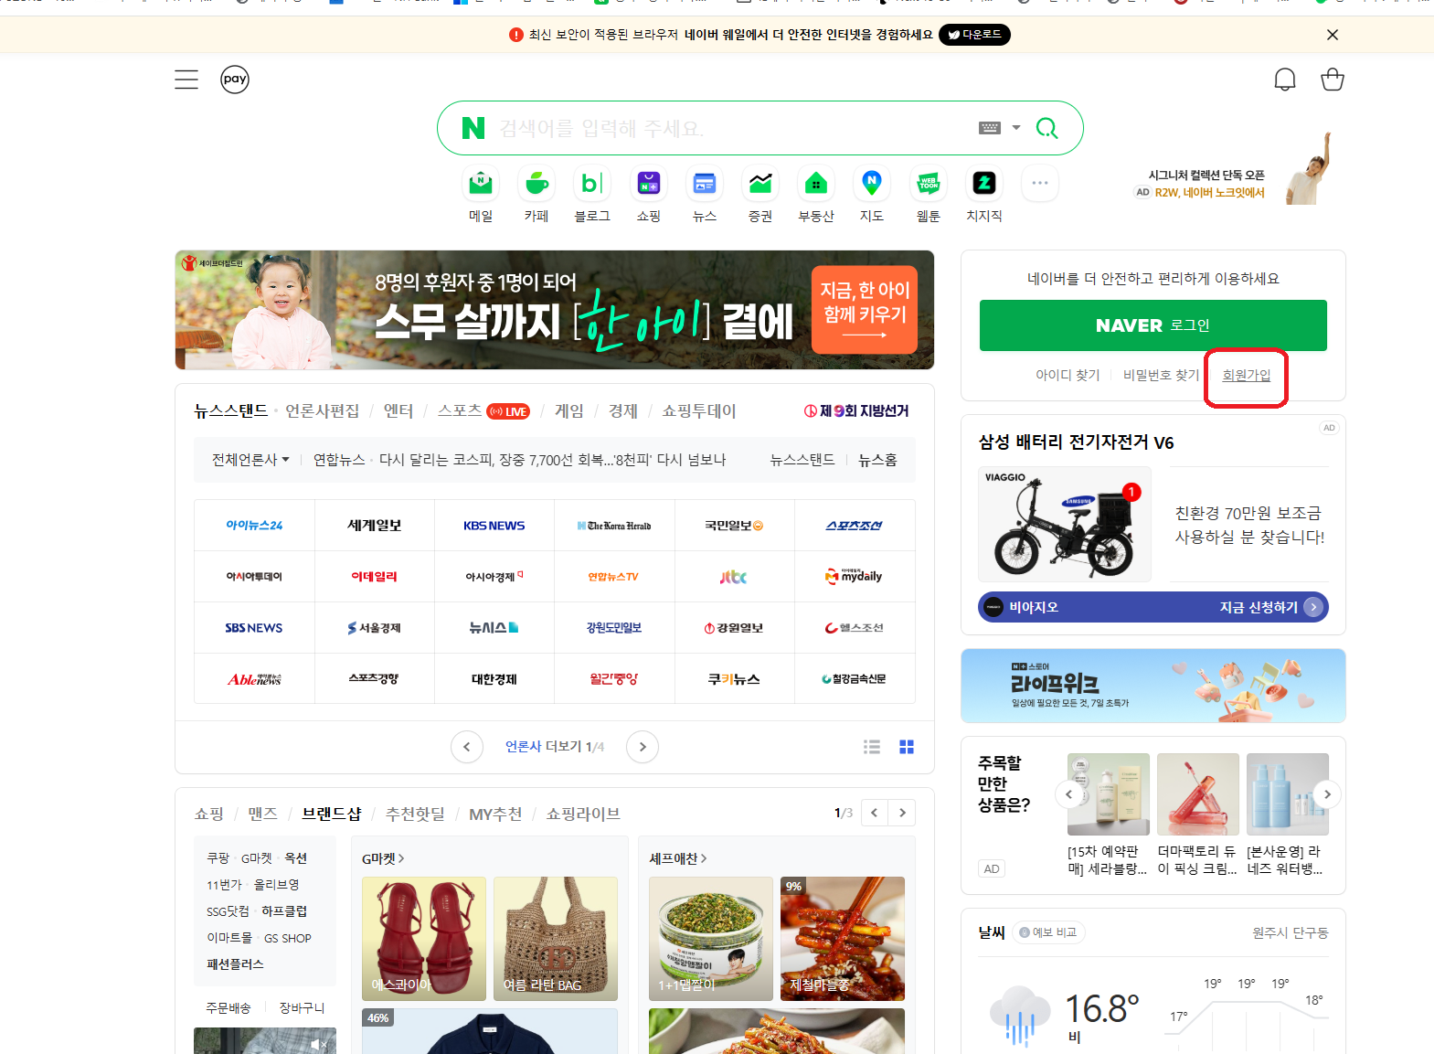The image size is (1434, 1054).
Task: Open the hamburger menu
Action: click(x=186, y=80)
